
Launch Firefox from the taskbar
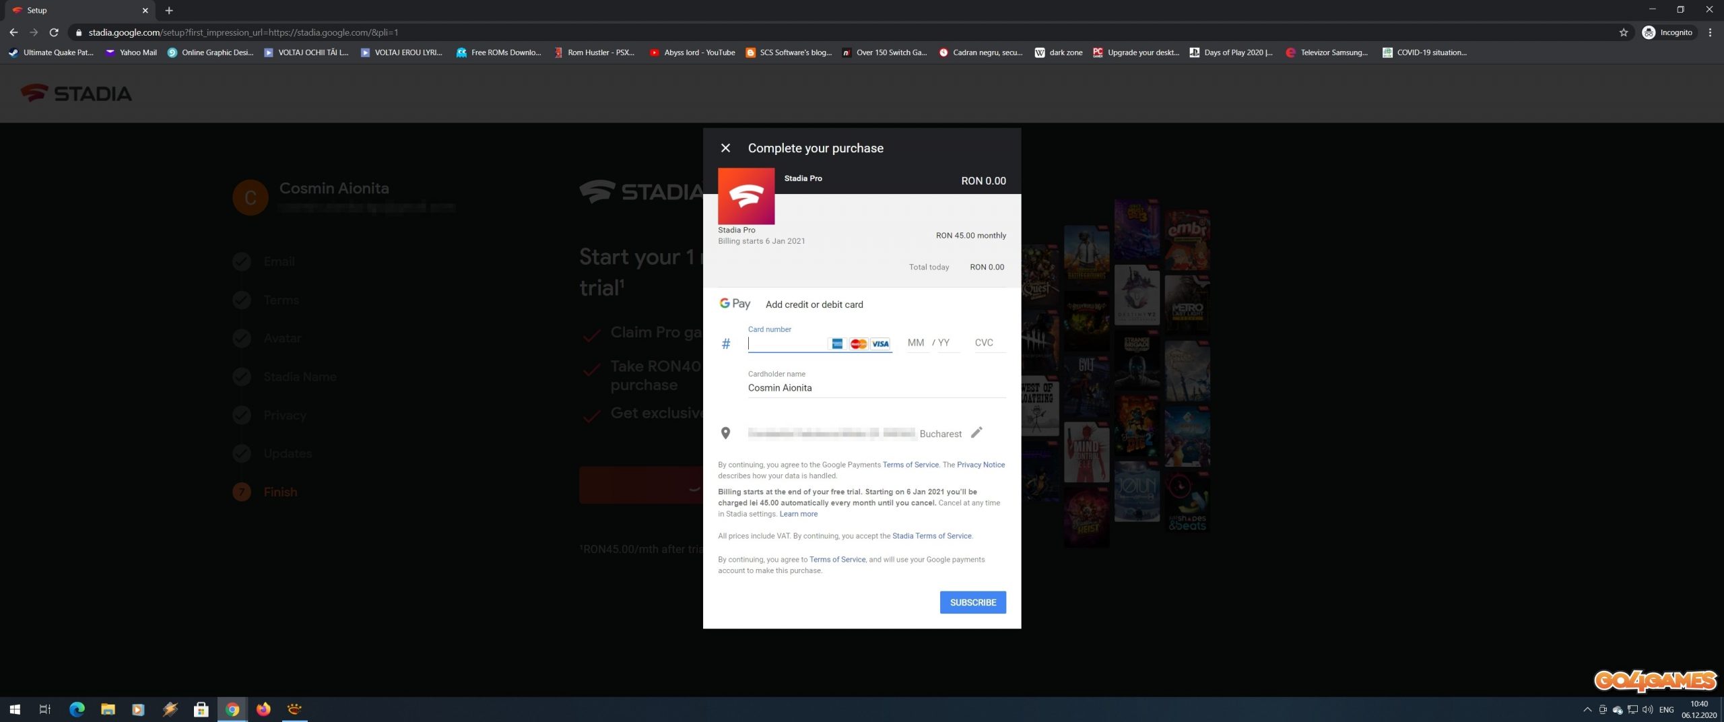click(263, 709)
